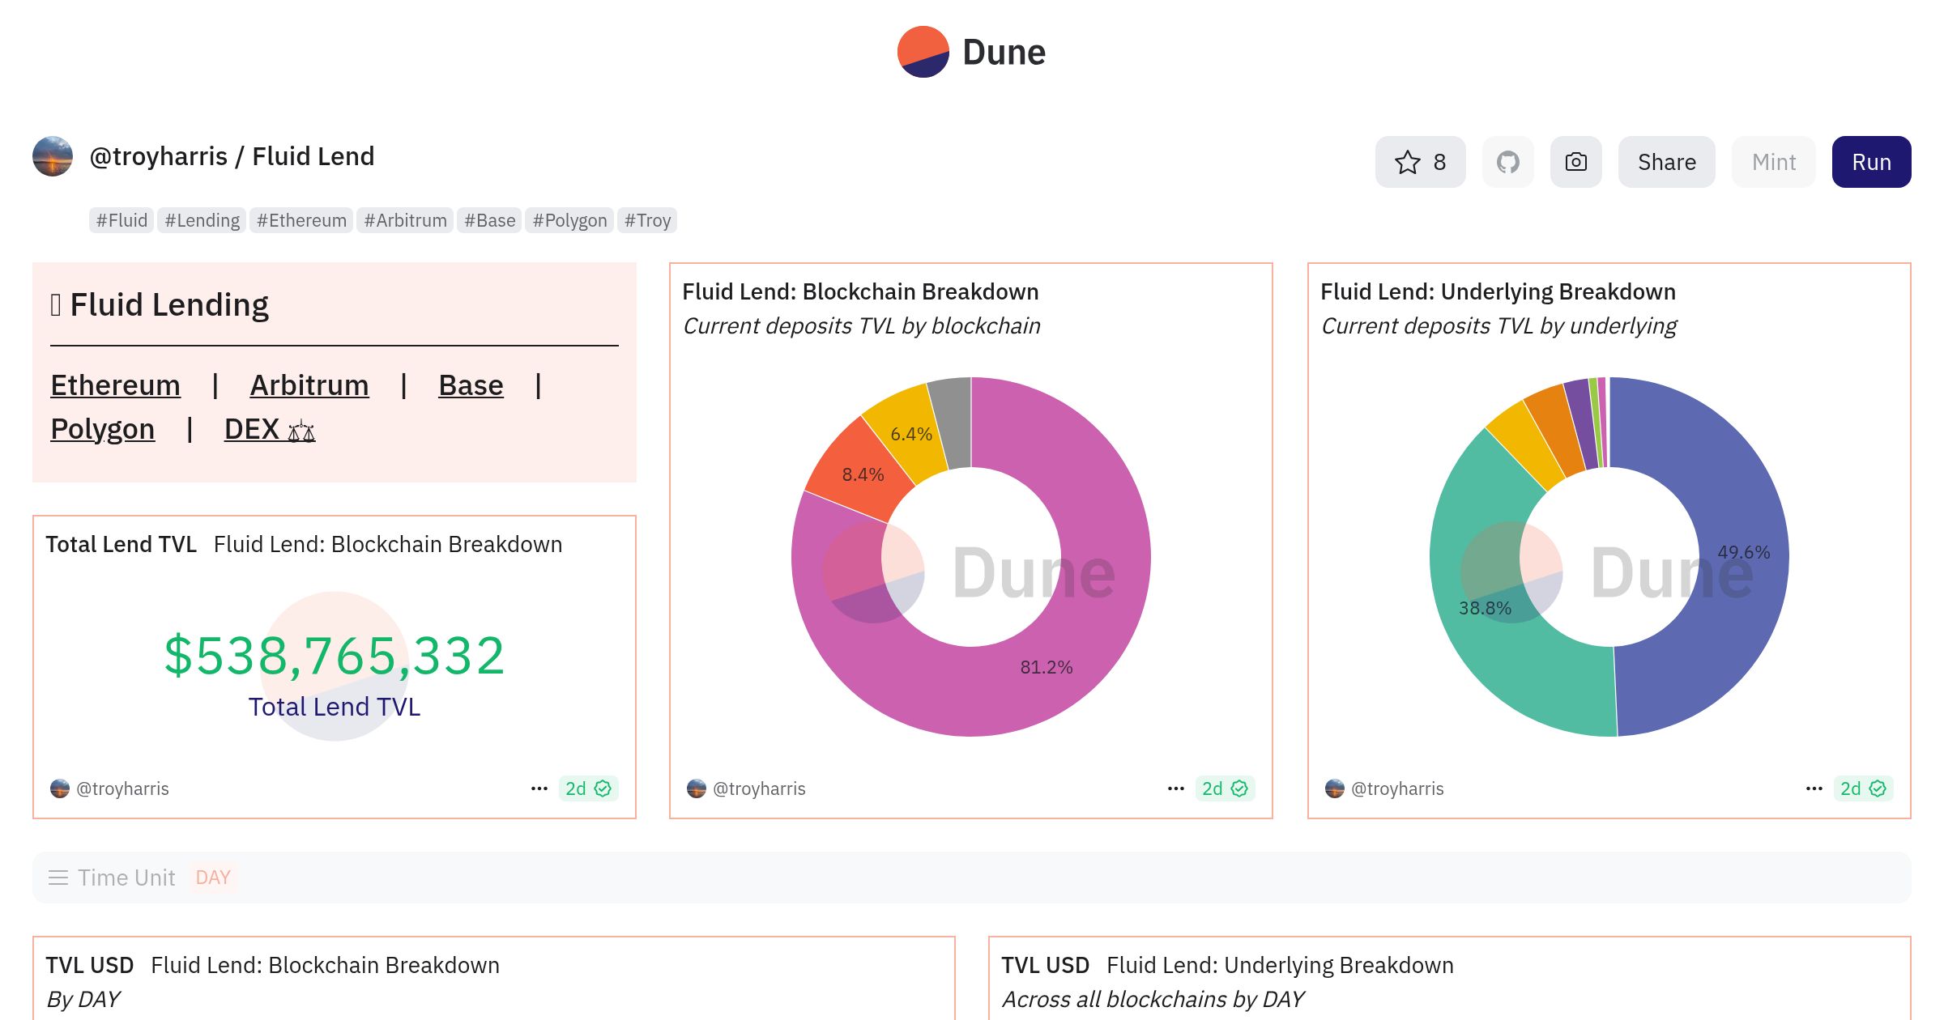Select the #Polygon tag
Screen dimensions: 1944x1020
click(x=569, y=220)
